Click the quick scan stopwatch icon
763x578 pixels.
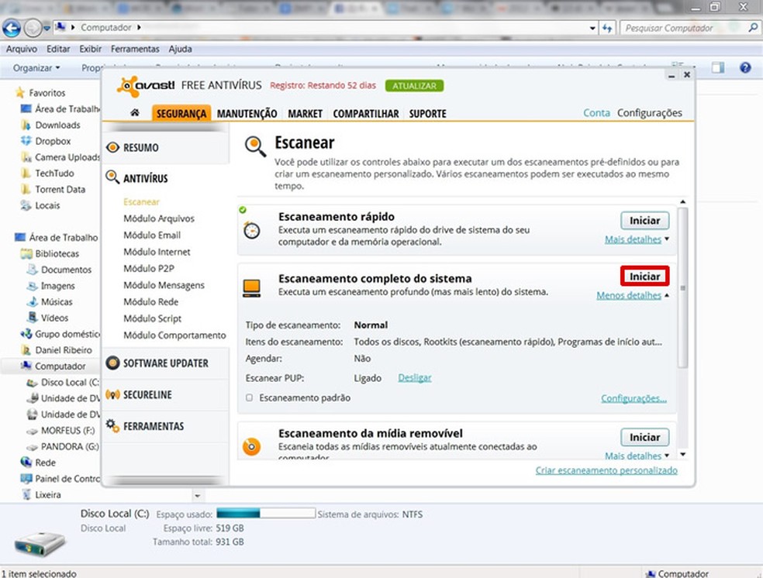251,230
